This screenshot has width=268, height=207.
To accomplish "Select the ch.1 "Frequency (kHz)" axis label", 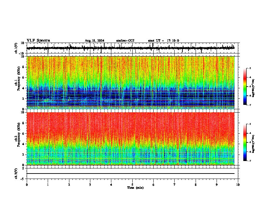I will 19,78.
